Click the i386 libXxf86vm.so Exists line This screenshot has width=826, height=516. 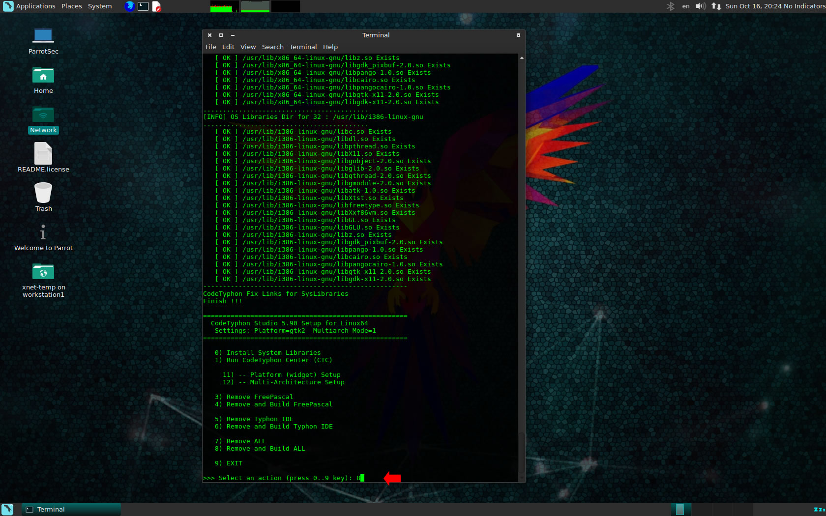pyautogui.click(x=315, y=212)
